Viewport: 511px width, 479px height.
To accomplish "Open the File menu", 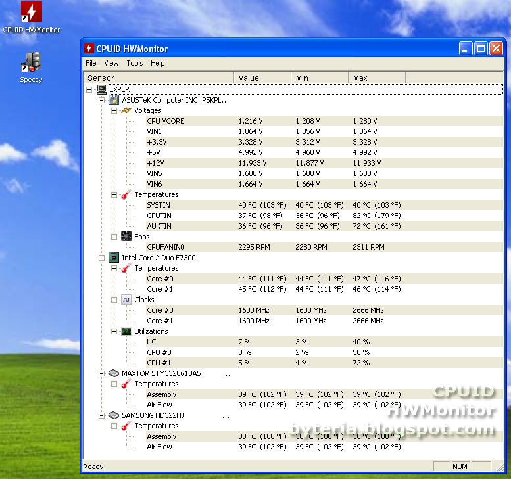I will tap(91, 63).
